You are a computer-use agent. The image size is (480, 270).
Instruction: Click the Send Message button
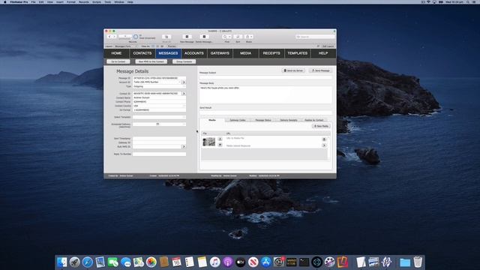pos(320,70)
